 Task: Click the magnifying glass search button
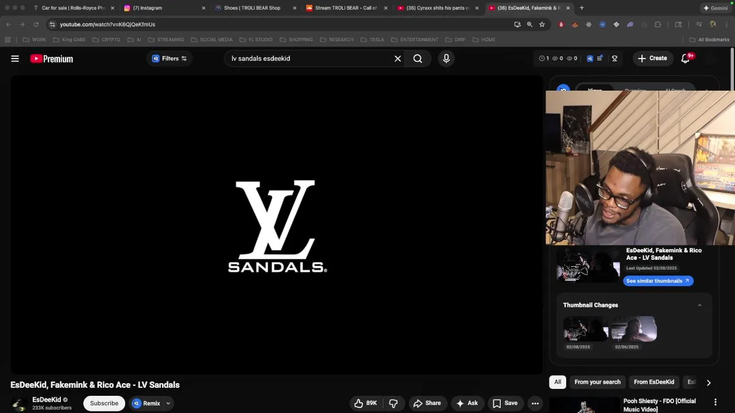point(417,59)
